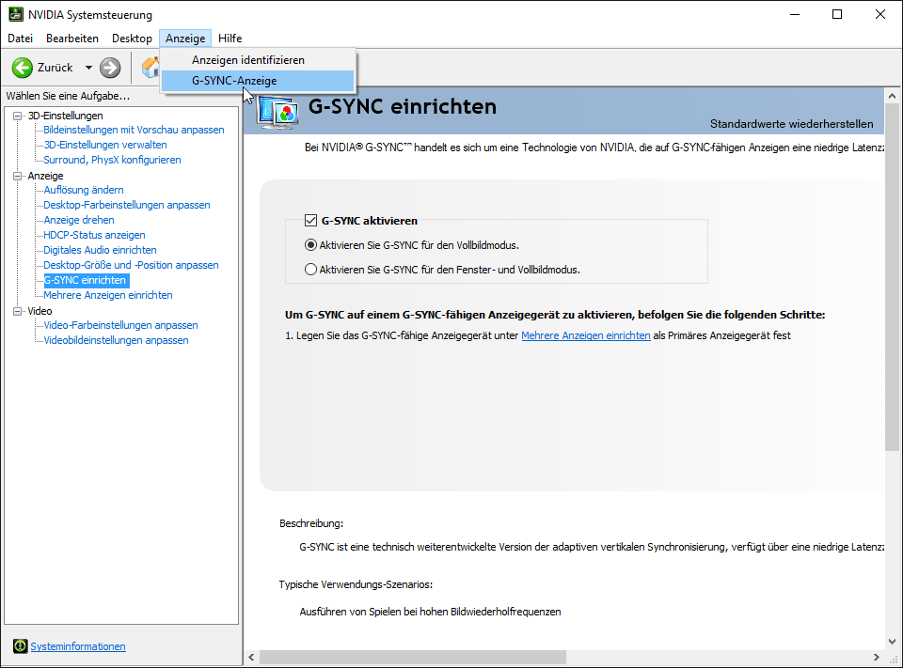Select Desktop-Größe und -Position anpassen
Image resolution: width=903 pixels, height=668 pixels.
coord(132,265)
